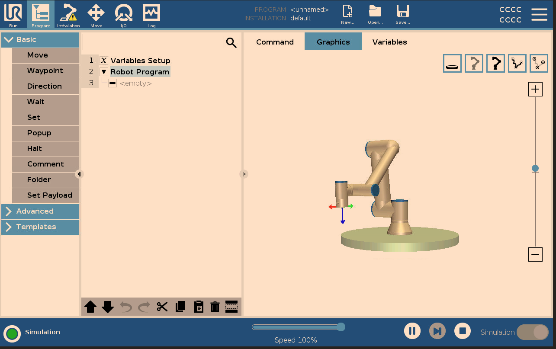Open the I/O screen

point(124,15)
